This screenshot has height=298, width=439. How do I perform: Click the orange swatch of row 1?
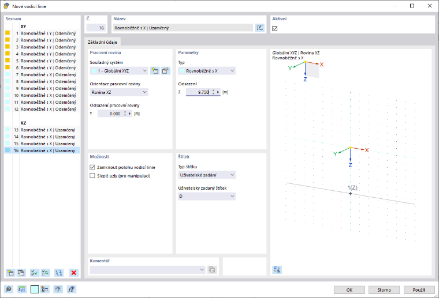(8, 33)
